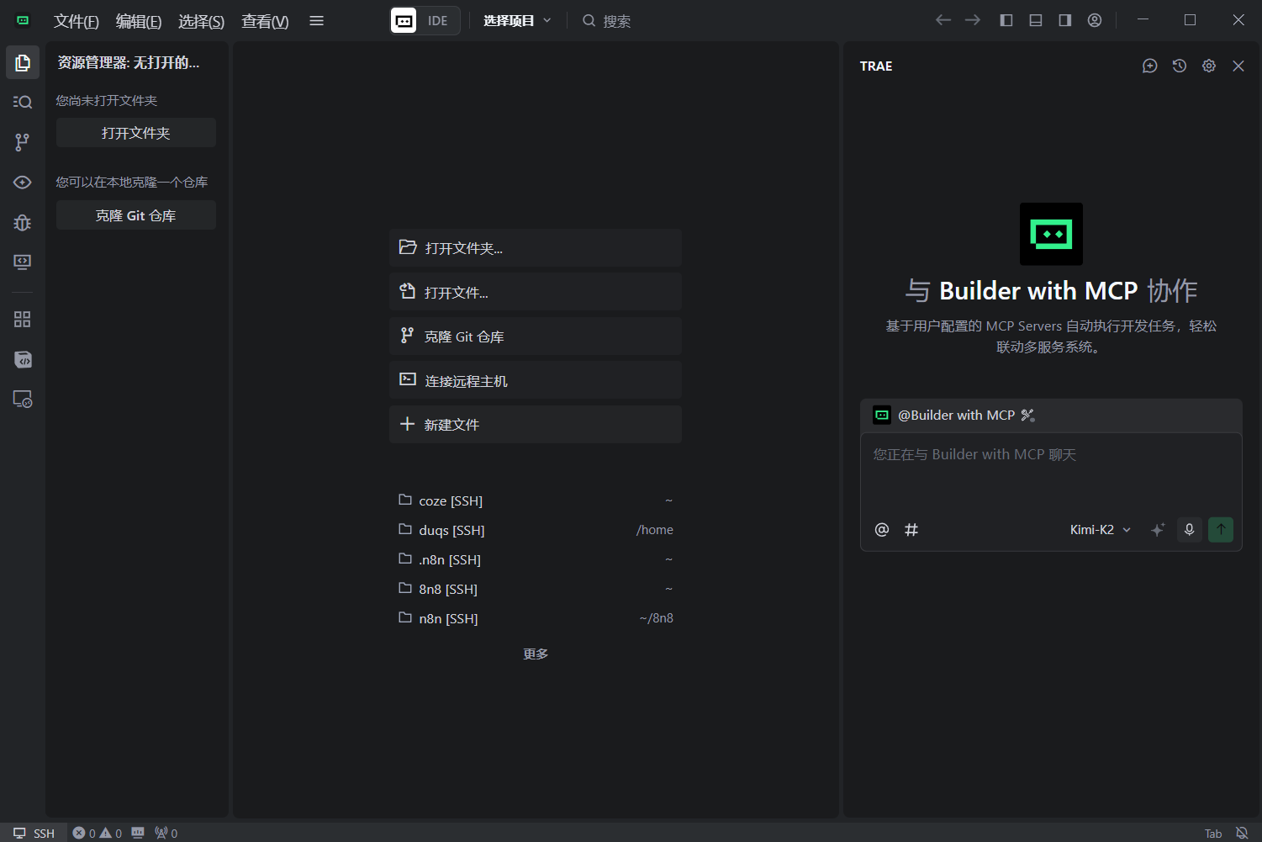The height and width of the screenshot is (842, 1262).
Task: Click the 搜索 search box in title bar
Action: tap(607, 21)
